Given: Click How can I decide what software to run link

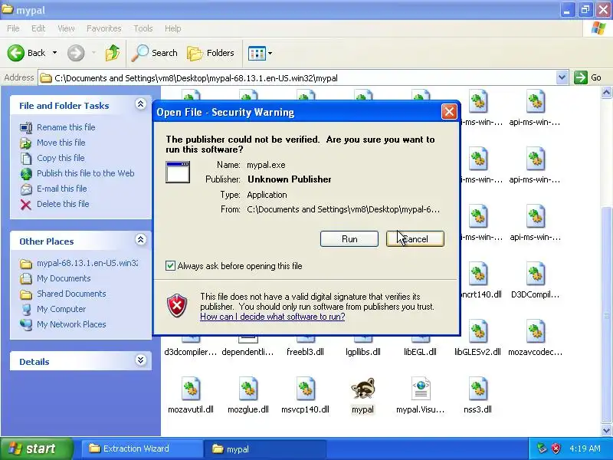Looking at the screenshot, I should (273, 317).
